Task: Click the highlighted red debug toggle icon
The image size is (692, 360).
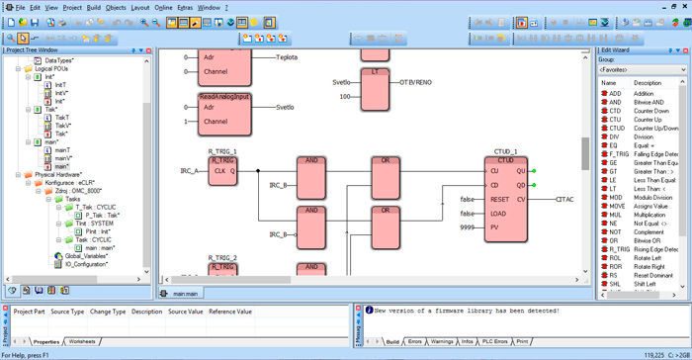Action: [x=522, y=23]
